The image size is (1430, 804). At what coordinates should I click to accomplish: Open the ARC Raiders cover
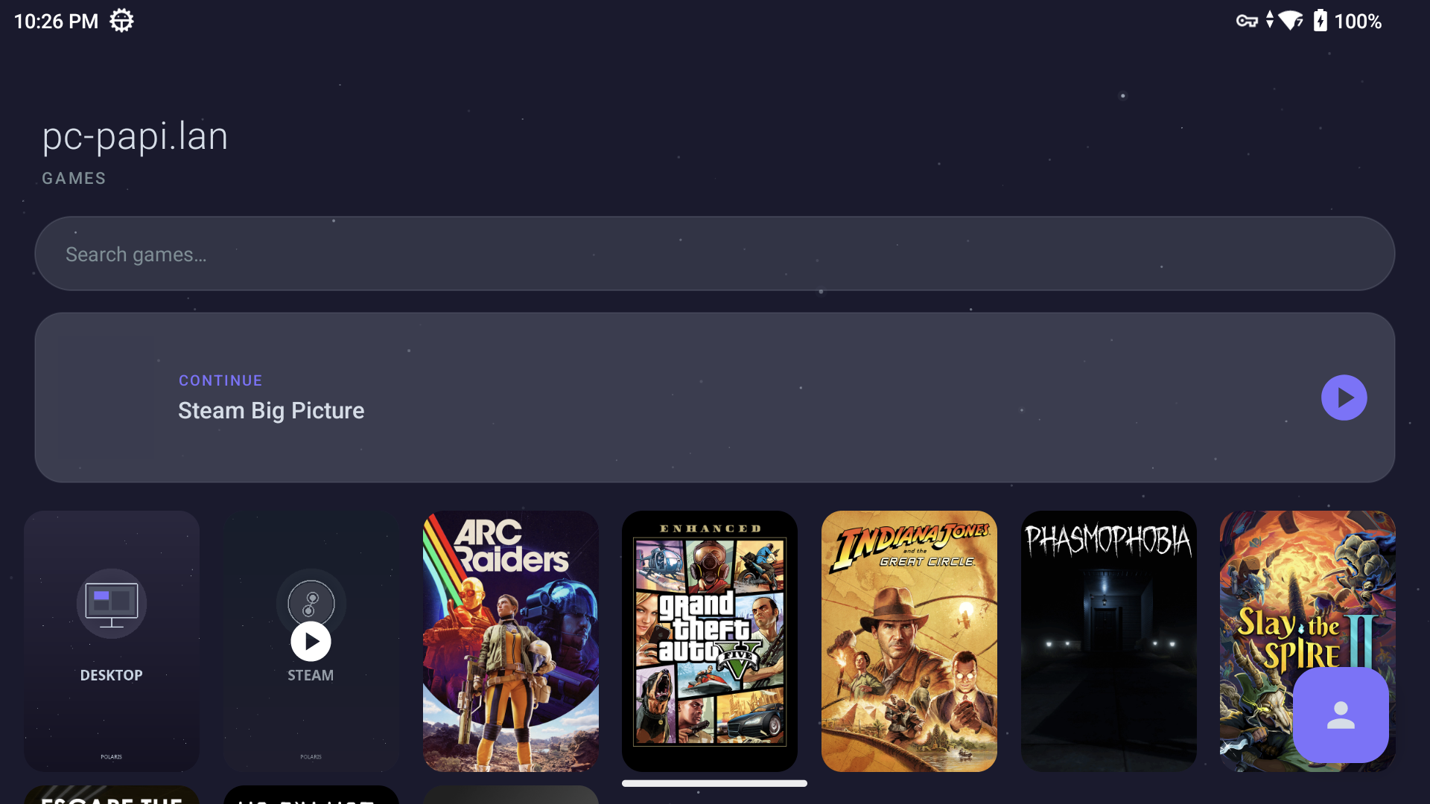(511, 641)
